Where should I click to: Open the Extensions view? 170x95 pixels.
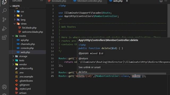[4, 37]
